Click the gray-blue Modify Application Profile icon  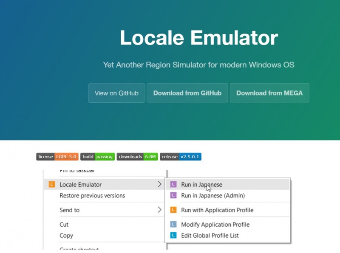point(173,225)
